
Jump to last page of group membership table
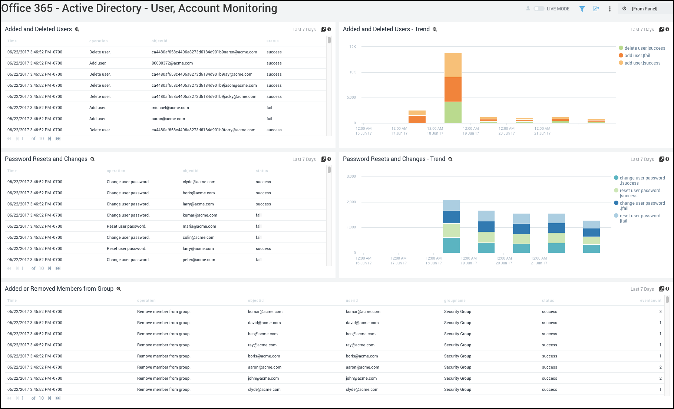click(x=58, y=398)
